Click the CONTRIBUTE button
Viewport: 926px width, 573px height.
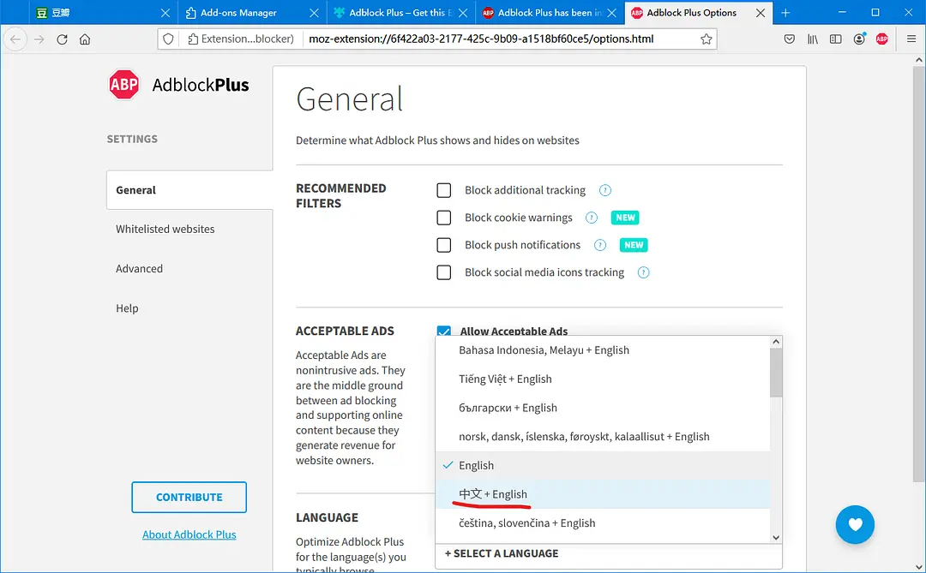pyautogui.click(x=189, y=497)
